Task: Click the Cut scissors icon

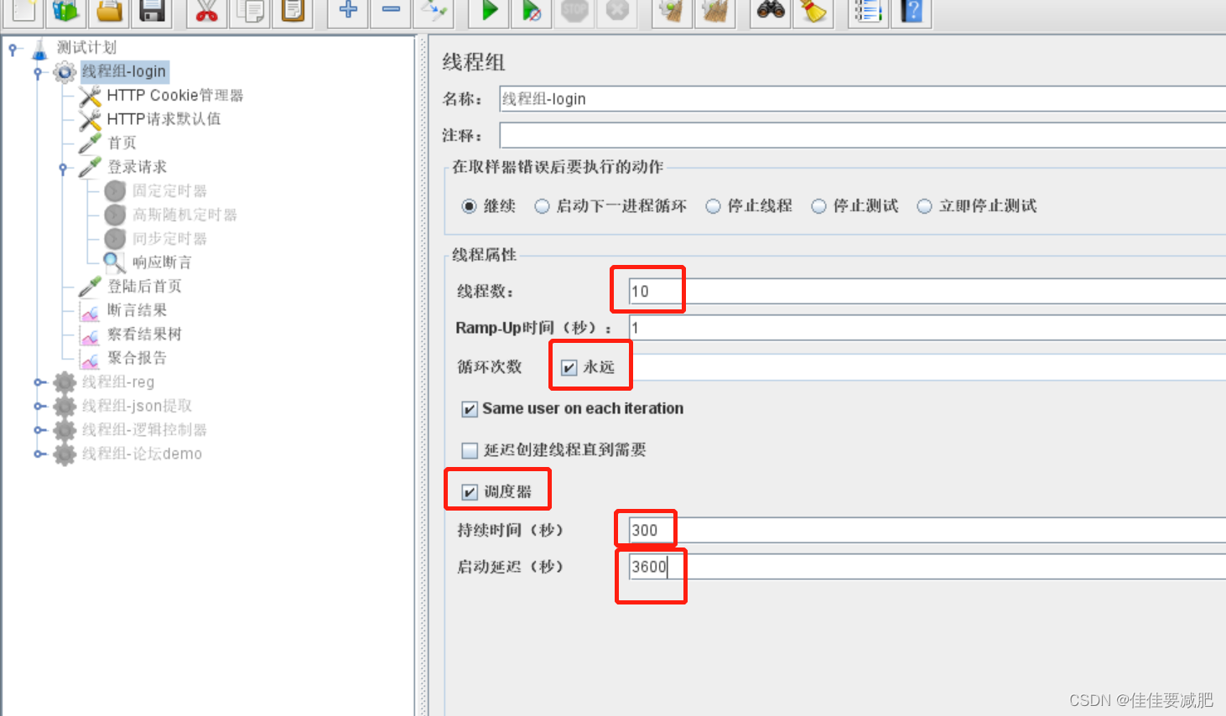Action: coord(206,10)
